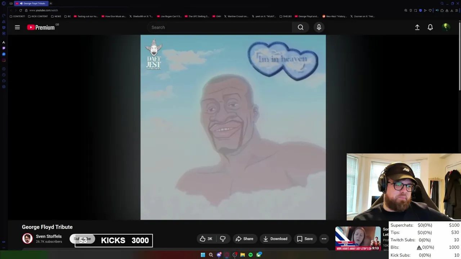Open 'The UFC Betting S...' bookmark

click(197, 16)
